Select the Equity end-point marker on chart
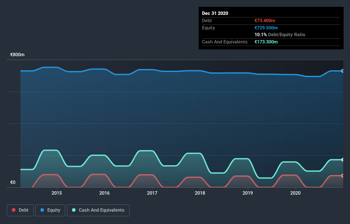350x224 pixels. (342, 71)
